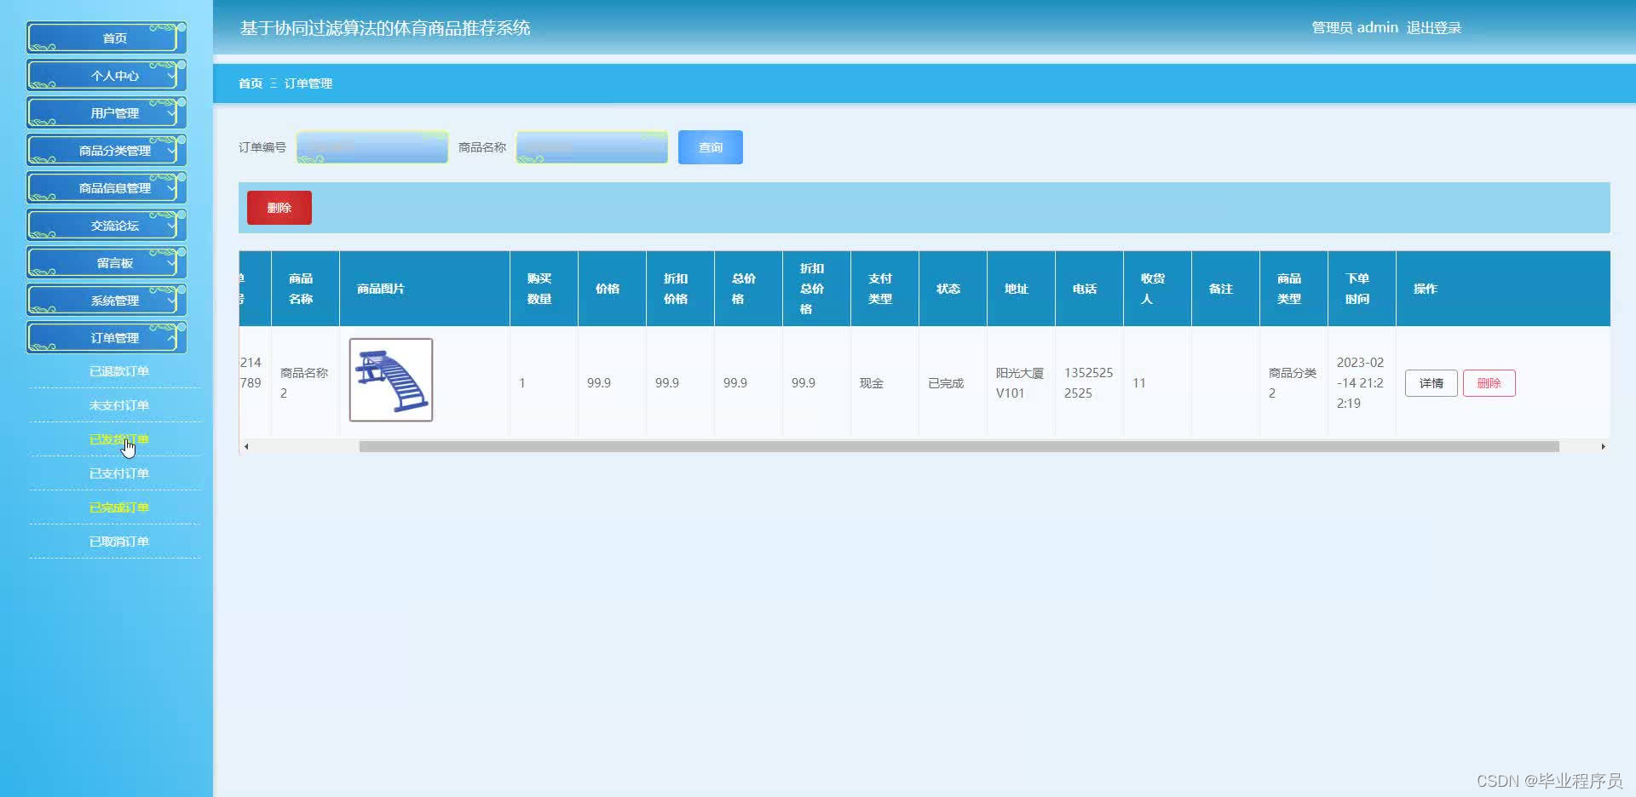Expand the 商品信息管理 menu

107,187
